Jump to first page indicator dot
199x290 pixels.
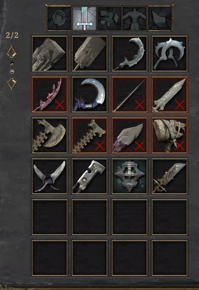pyautogui.click(x=12, y=64)
